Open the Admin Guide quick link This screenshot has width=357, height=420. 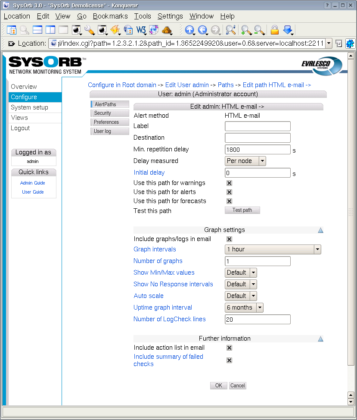[x=33, y=183]
